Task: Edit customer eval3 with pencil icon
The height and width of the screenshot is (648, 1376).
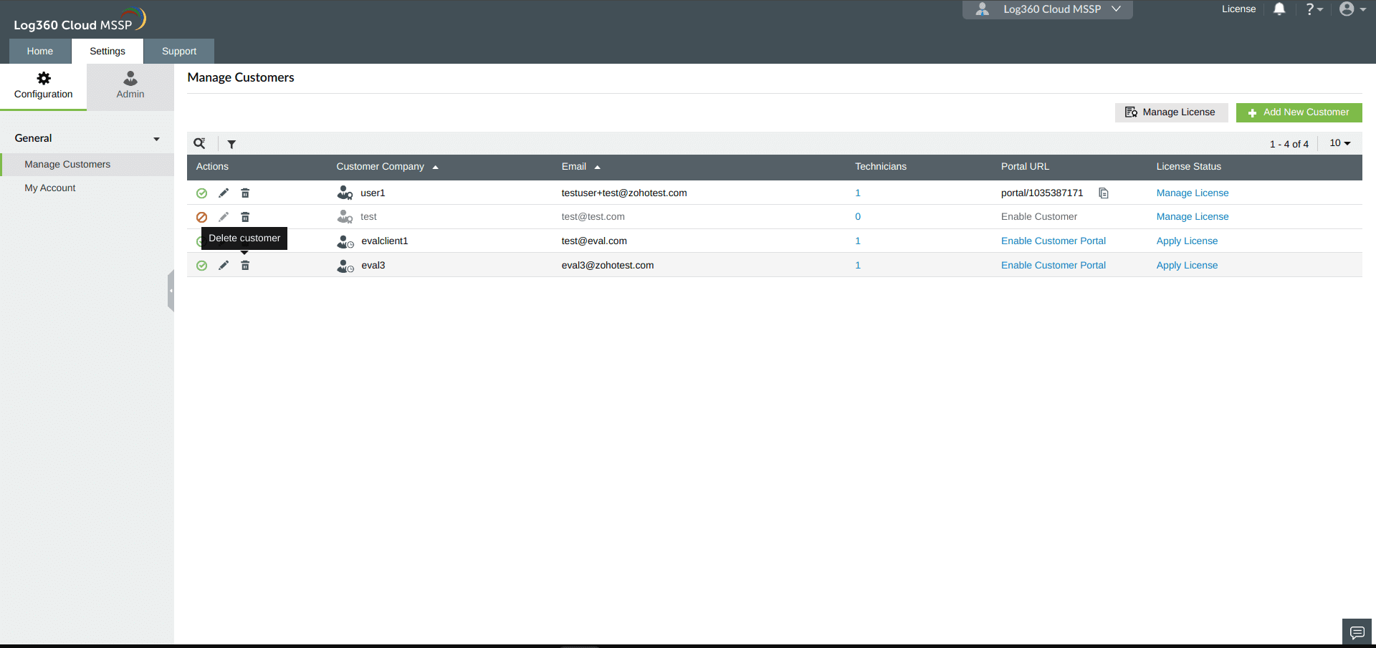Action: [x=224, y=265]
